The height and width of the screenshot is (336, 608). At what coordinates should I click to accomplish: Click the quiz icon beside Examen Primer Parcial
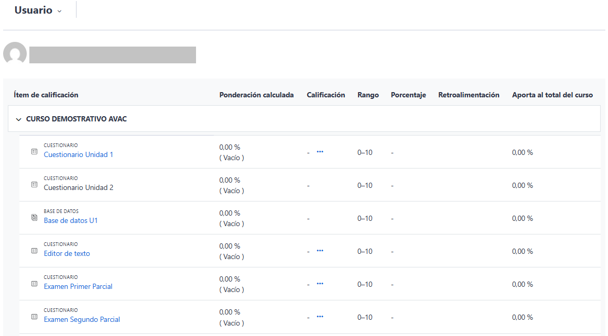[x=35, y=284]
